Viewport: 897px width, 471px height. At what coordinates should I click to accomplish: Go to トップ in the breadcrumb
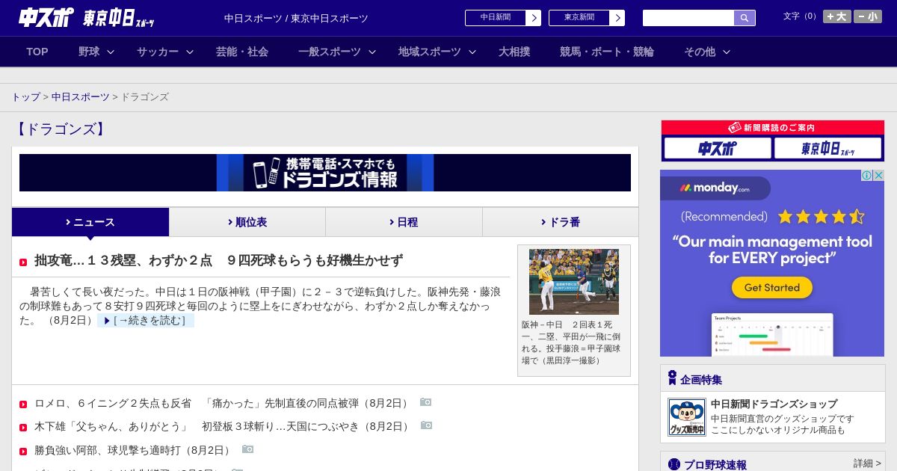click(25, 97)
